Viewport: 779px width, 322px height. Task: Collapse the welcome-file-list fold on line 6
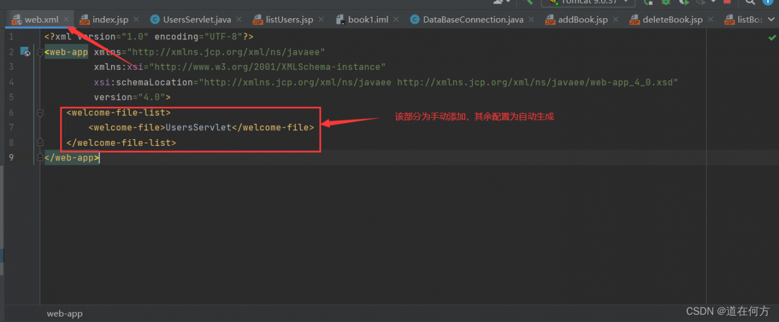(x=40, y=112)
